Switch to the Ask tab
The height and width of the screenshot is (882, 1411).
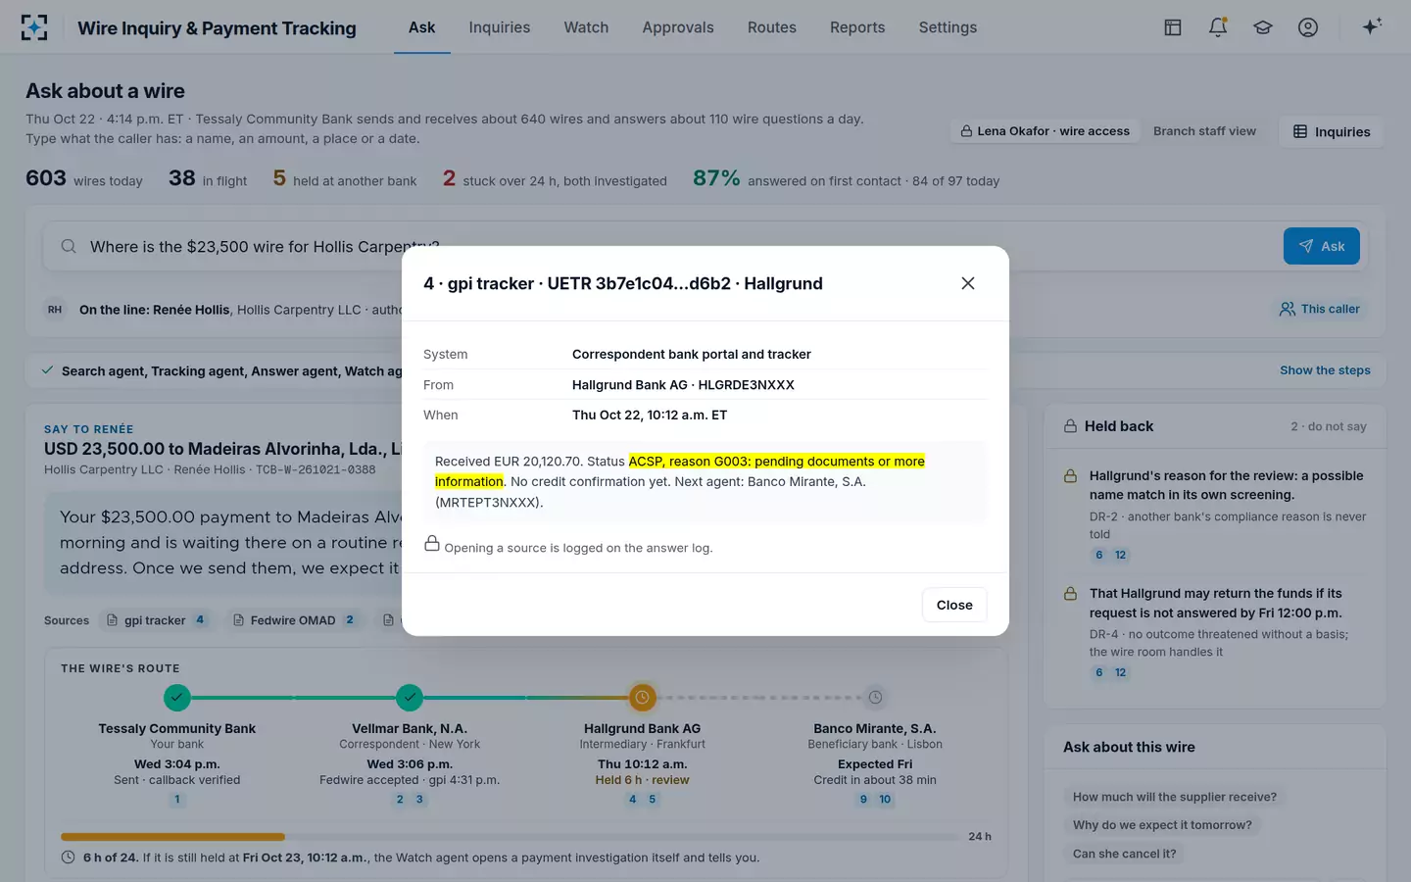[x=421, y=27]
